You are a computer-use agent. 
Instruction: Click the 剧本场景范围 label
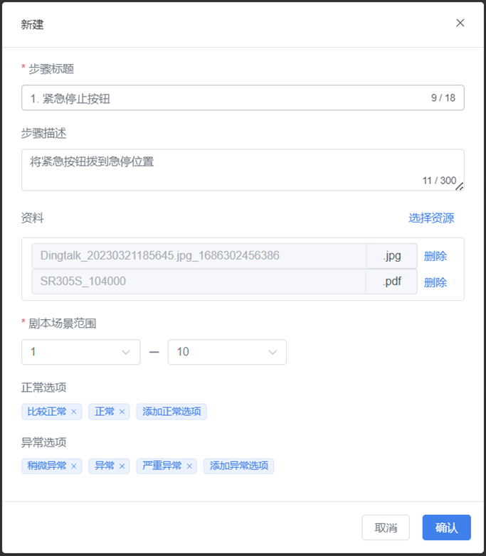(62, 324)
